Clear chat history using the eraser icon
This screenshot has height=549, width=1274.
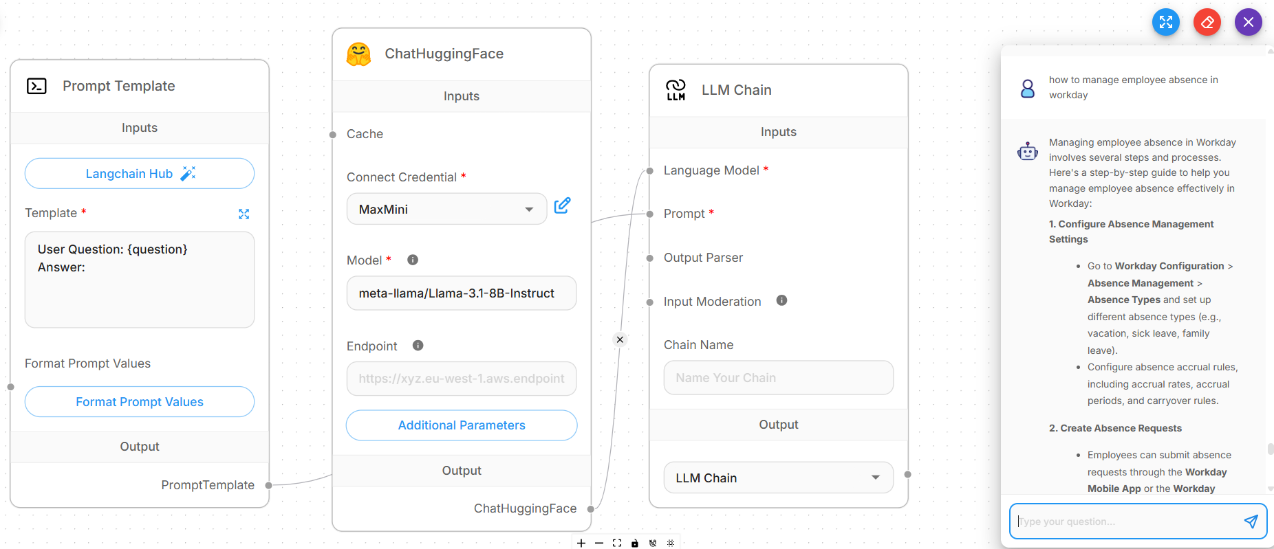pos(1207,21)
